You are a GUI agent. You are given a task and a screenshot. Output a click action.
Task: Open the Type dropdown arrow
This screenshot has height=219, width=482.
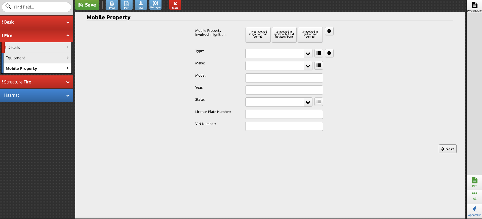pos(308,54)
